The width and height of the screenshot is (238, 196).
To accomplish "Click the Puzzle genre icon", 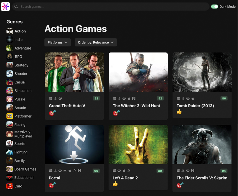I will tap(10, 99).
